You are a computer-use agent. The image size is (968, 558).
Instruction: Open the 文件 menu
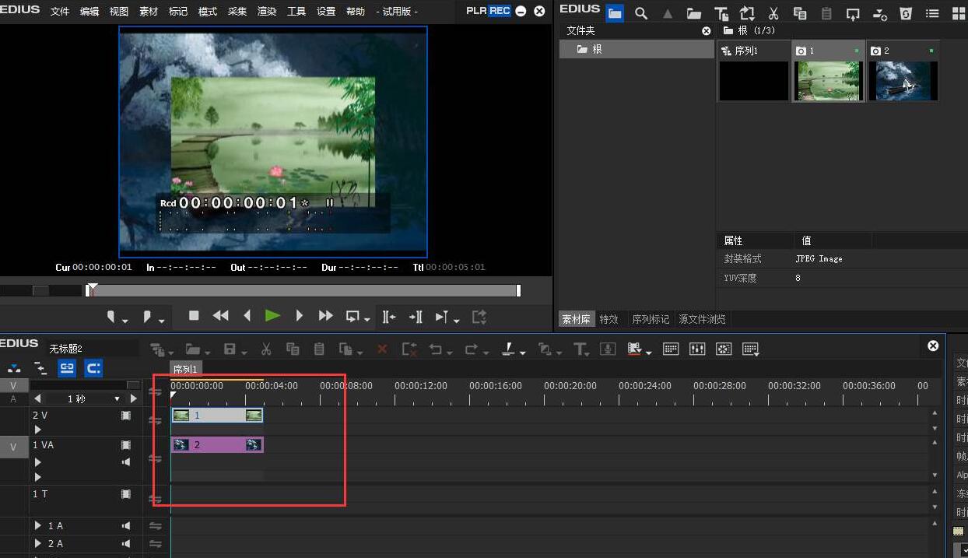coord(60,12)
